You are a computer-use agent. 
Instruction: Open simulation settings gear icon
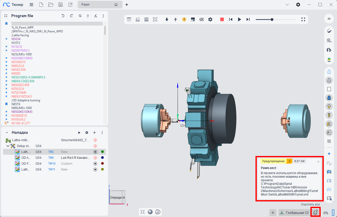pos(210,19)
